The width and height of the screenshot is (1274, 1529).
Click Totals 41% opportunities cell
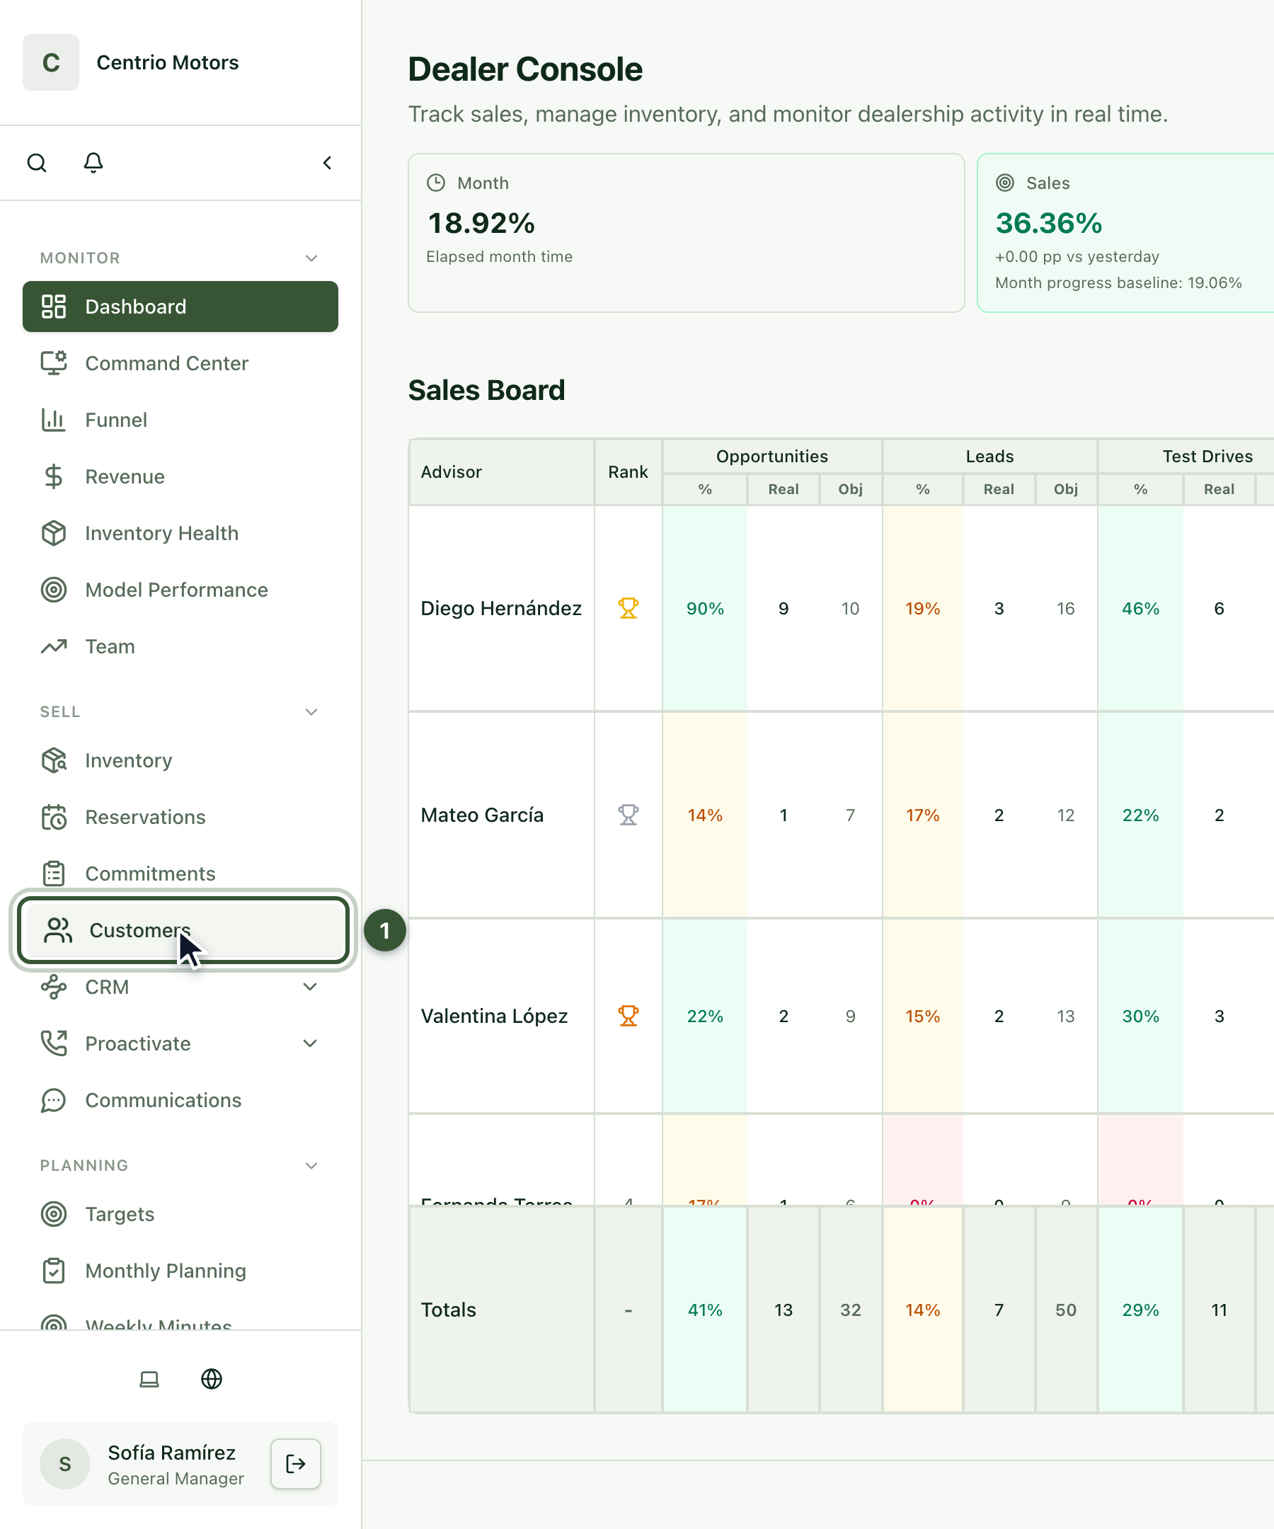coord(705,1310)
